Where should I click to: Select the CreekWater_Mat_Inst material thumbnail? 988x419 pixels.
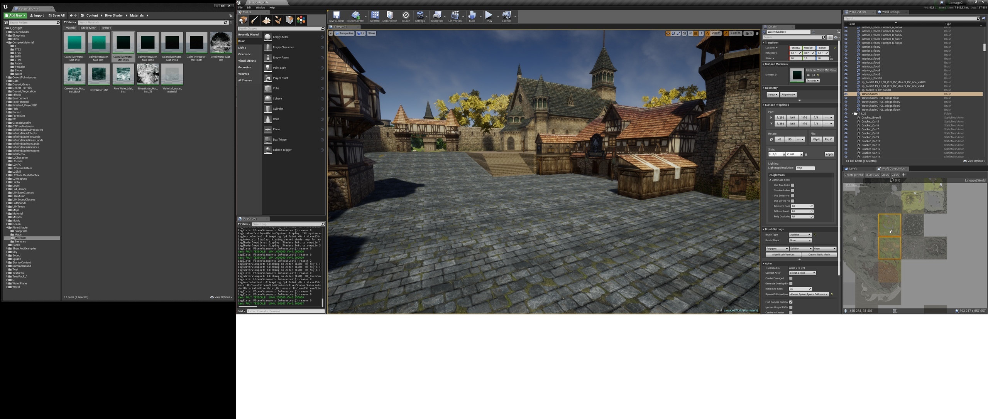[x=221, y=42]
